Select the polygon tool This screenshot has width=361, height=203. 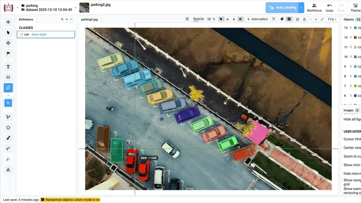9,127
